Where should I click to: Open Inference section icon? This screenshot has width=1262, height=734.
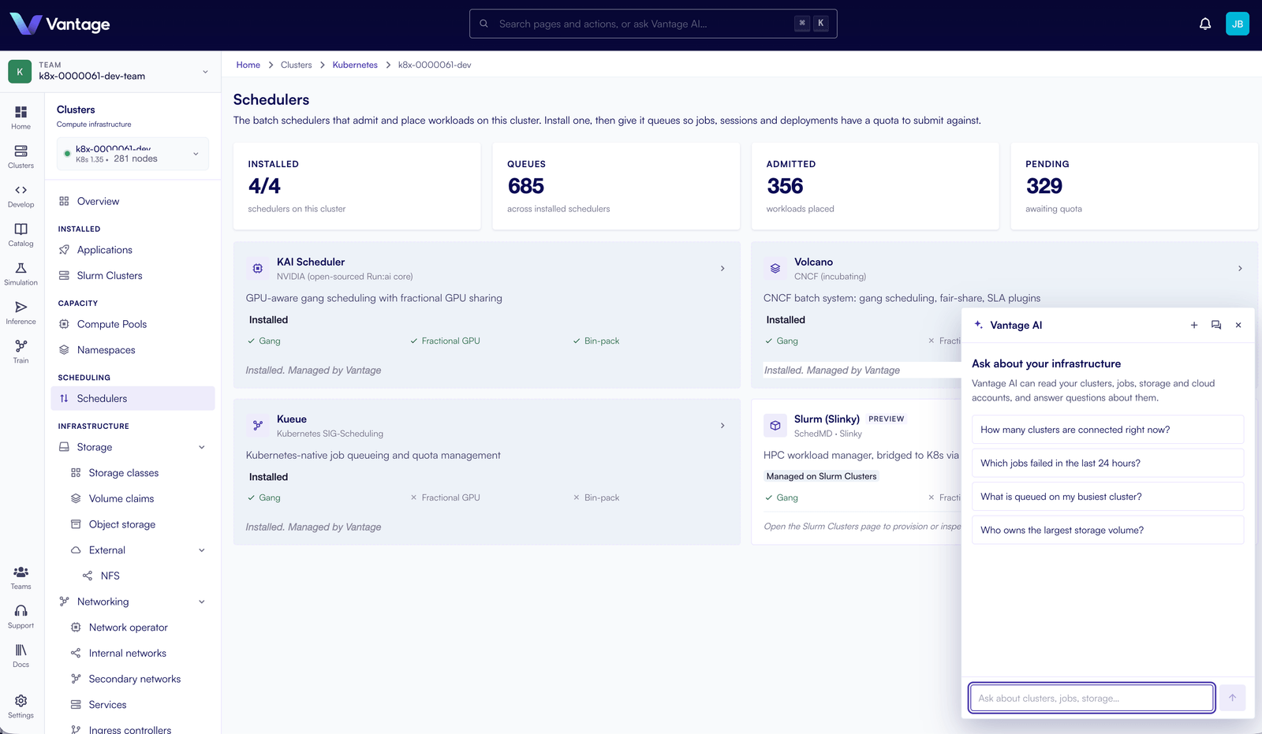pyautogui.click(x=21, y=313)
